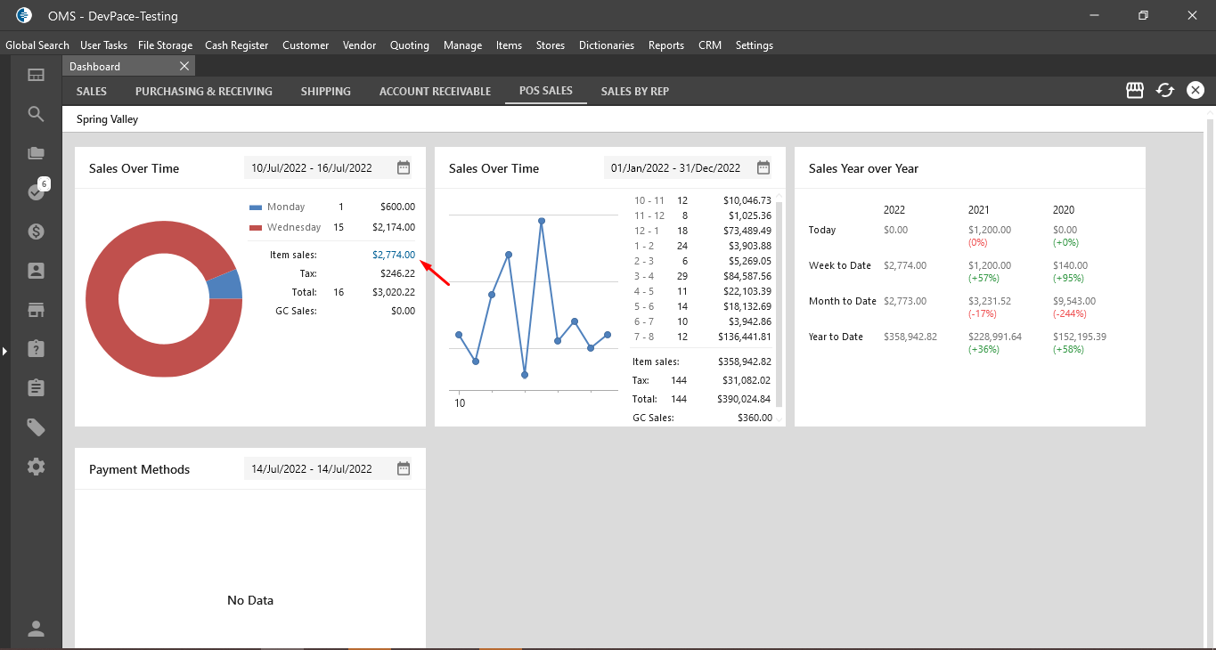Switch to SALES BY REP tab
Viewport: 1216px width, 650px height.
click(x=635, y=91)
